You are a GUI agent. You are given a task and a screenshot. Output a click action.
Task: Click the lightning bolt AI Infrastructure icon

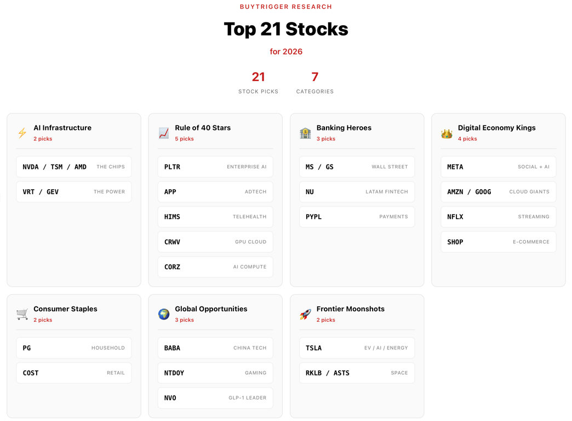22,133
